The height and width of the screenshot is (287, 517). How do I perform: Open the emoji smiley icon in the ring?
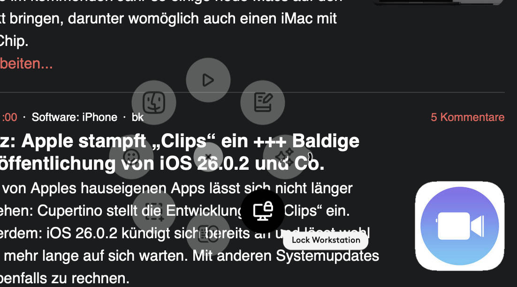coord(131,157)
